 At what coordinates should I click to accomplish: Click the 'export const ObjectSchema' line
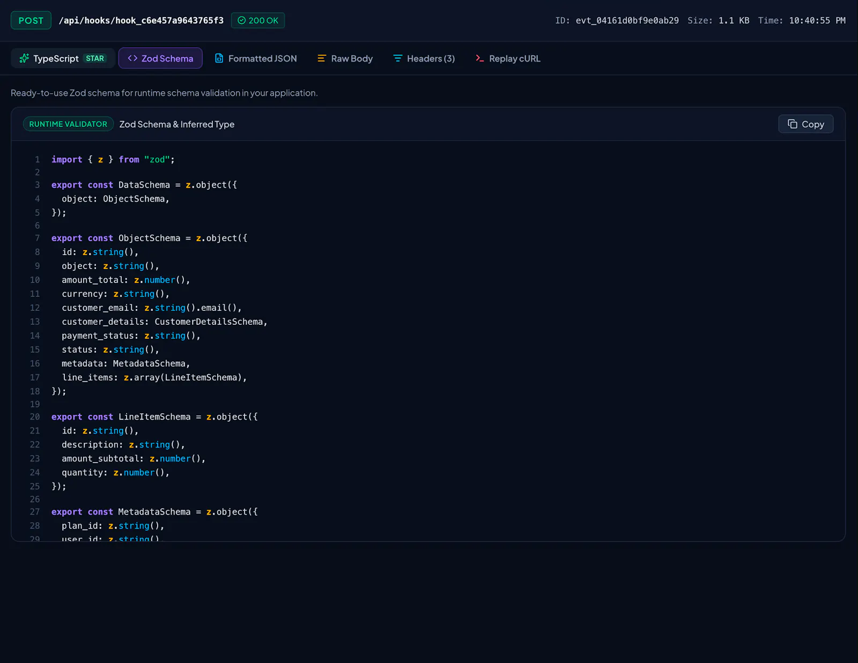point(149,238)
